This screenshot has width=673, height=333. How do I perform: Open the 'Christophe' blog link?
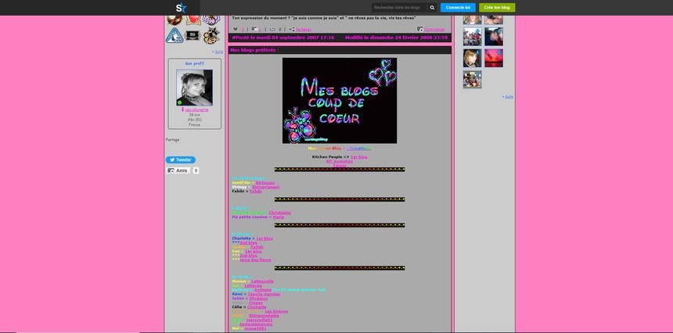[x=280, y=213]
